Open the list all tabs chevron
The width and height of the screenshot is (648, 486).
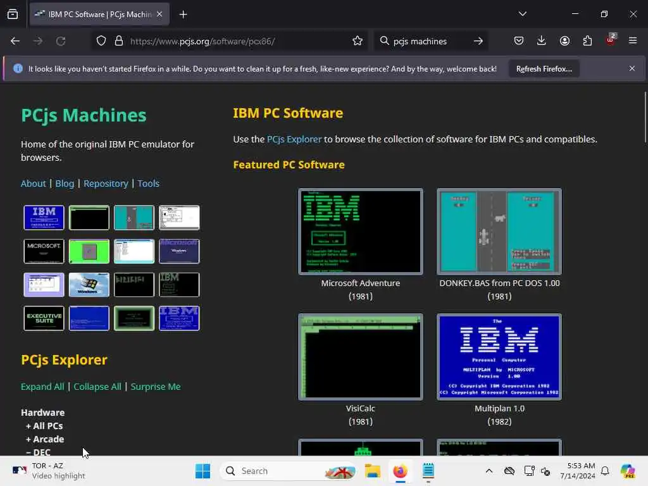[522, 14]
